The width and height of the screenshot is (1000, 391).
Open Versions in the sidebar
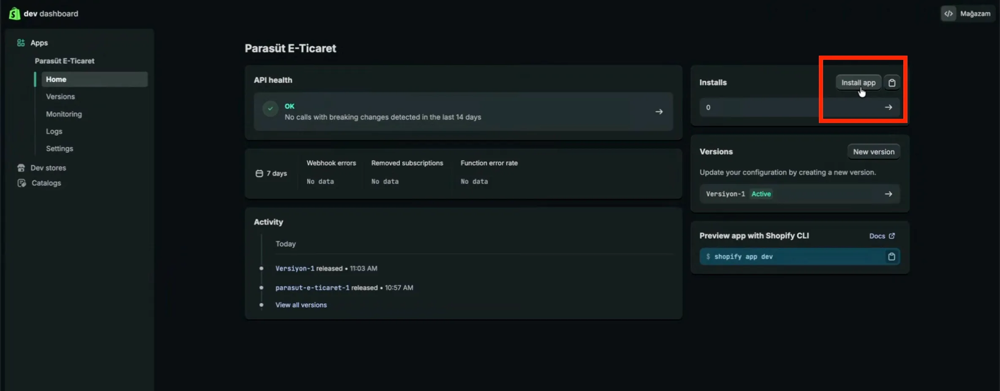click(x=60, y=96)
